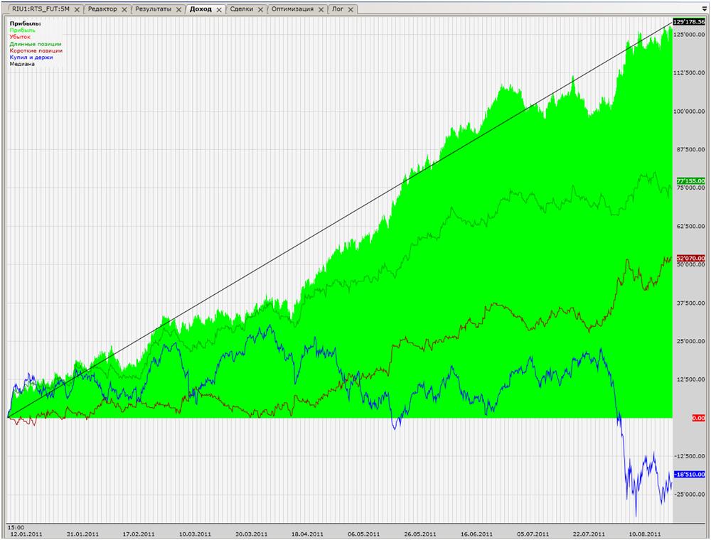
Task: Click the 129'178.56 value label
Action: tap(689, 22)
